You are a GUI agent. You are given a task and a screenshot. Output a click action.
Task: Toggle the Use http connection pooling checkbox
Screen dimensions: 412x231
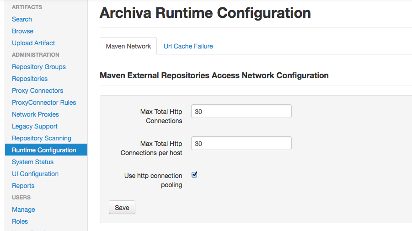(194, 175)
